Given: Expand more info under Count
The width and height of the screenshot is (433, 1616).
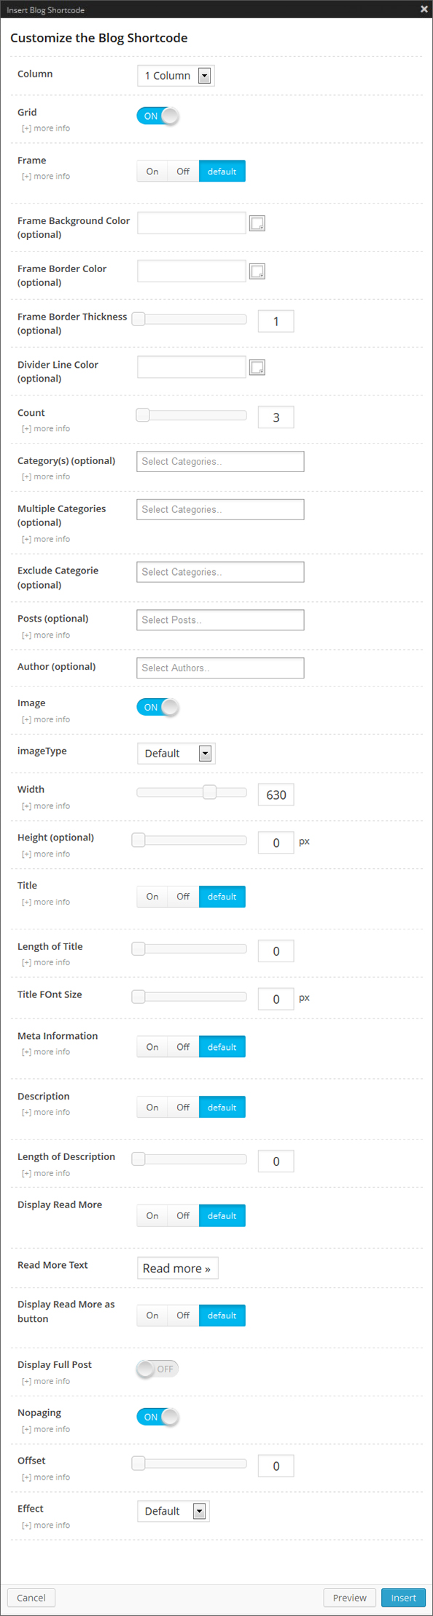Looking at the screenshot, I should [x=45, y=428].
